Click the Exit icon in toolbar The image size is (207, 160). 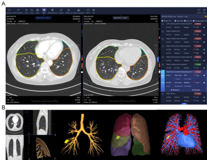tap(93, 10)
